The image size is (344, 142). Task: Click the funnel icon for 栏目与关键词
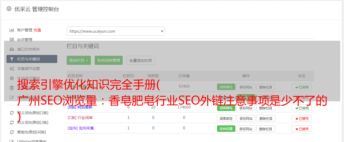click(12, 59)
